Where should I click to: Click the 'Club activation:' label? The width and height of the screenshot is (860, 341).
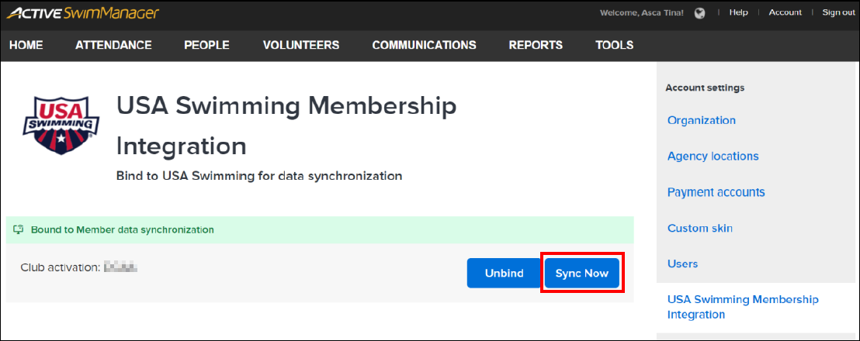61,267
